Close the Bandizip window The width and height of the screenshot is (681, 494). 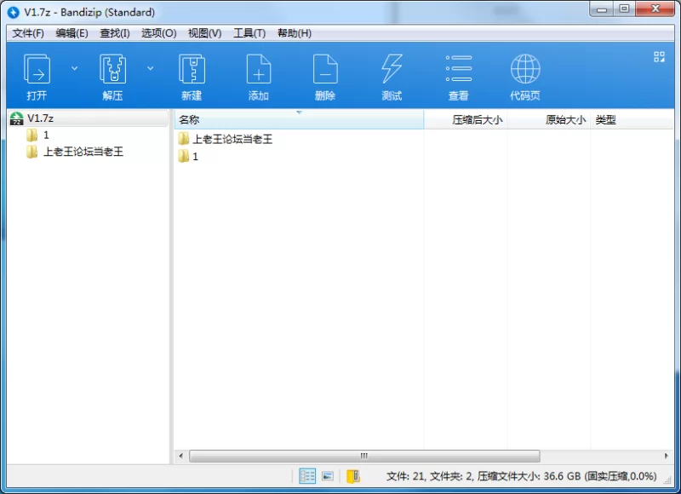pos(655,9)
